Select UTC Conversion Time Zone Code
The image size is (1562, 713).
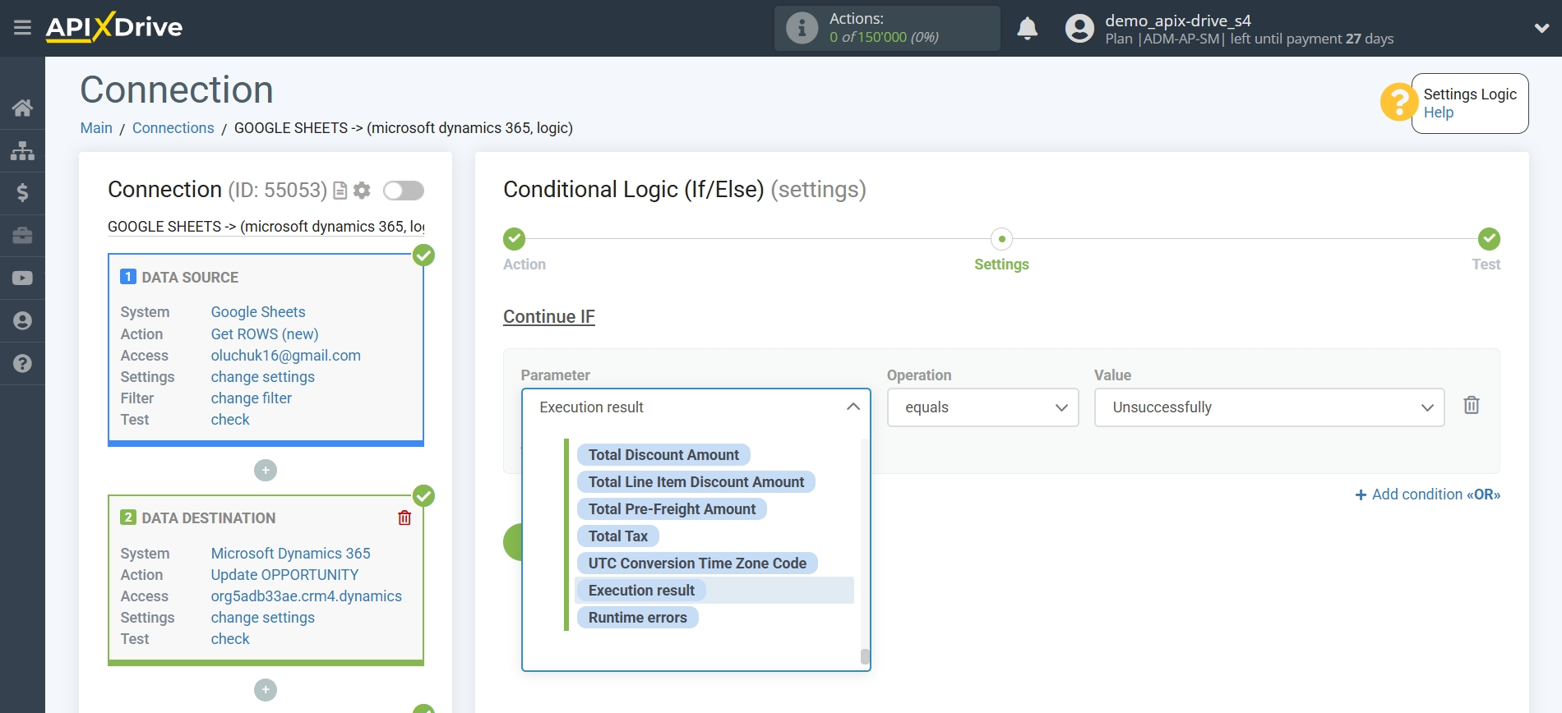697,563
